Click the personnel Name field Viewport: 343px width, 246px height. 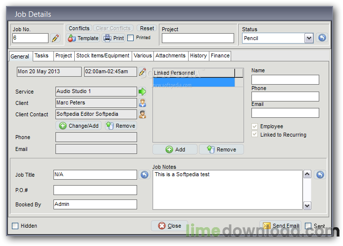[285, 80]
